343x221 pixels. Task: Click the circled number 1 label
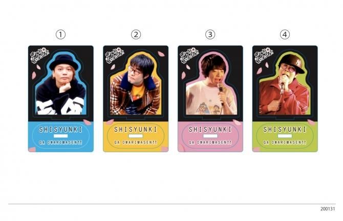click(60, 35)
